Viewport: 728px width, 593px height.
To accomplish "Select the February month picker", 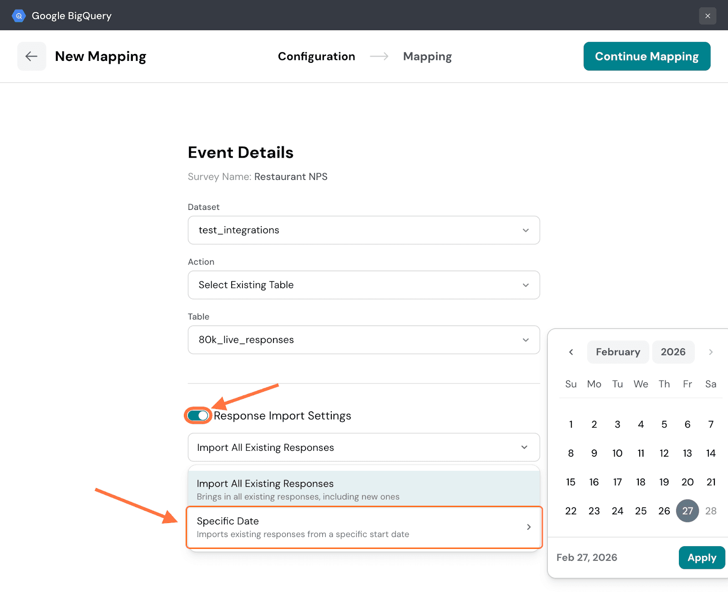I will [617, 352].
